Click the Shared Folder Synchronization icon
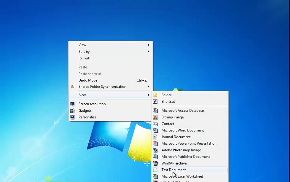The image size is (290, 182). click(73, 86)
